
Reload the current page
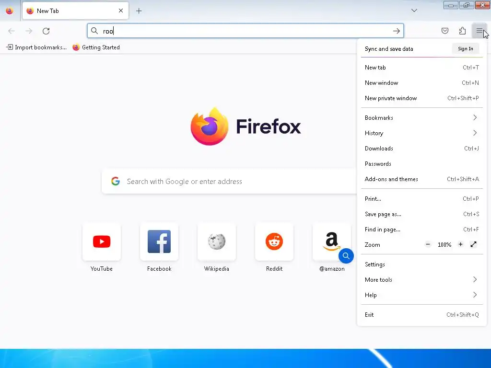46,31
